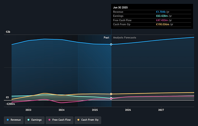Click the 2023 x-axis label

click(x=28, y=110)
